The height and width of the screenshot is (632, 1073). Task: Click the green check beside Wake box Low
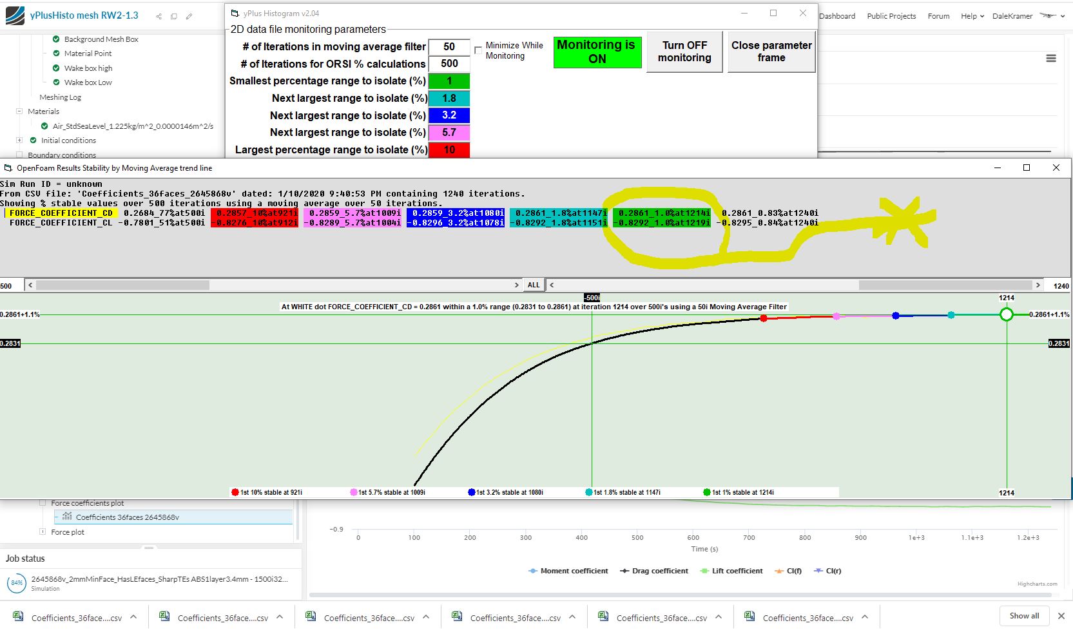(56, 82)
